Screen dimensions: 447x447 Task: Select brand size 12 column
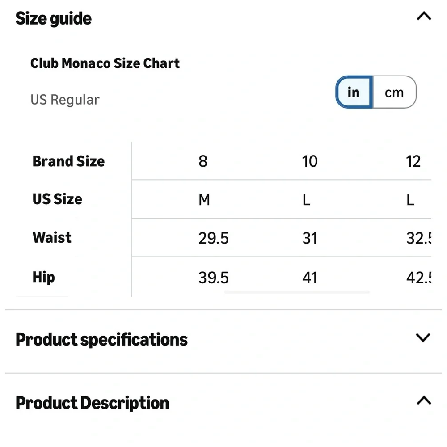coord(413,161)
